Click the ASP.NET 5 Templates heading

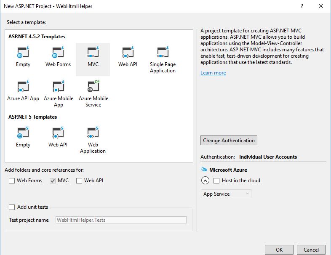pyautogui.click(x=32, y=117)
